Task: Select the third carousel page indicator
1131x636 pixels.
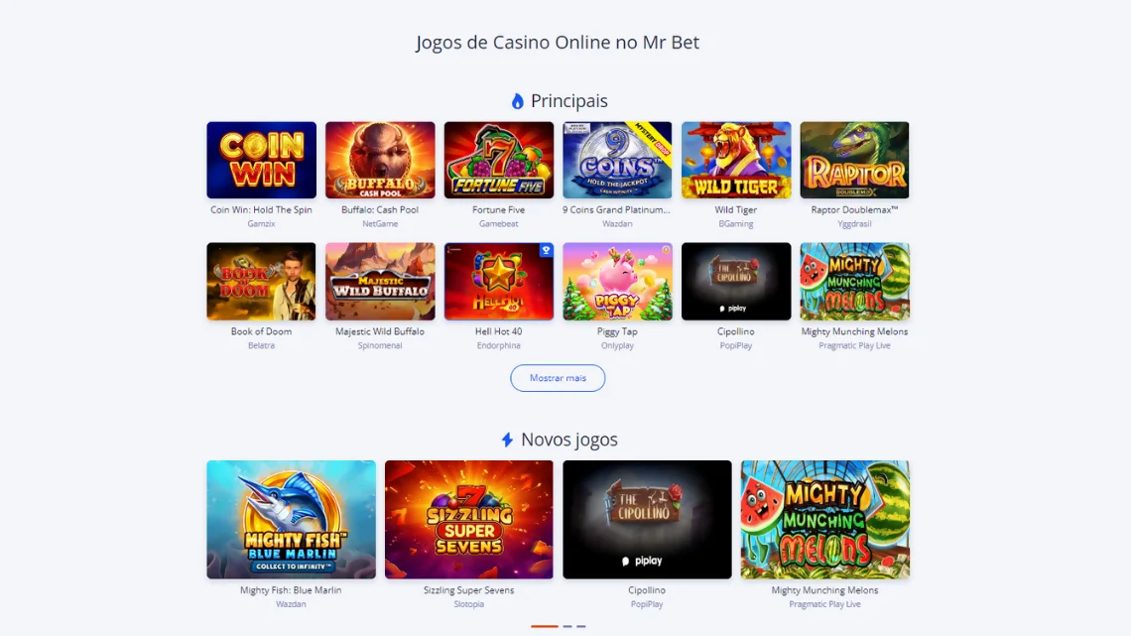Action: [581, 626]
